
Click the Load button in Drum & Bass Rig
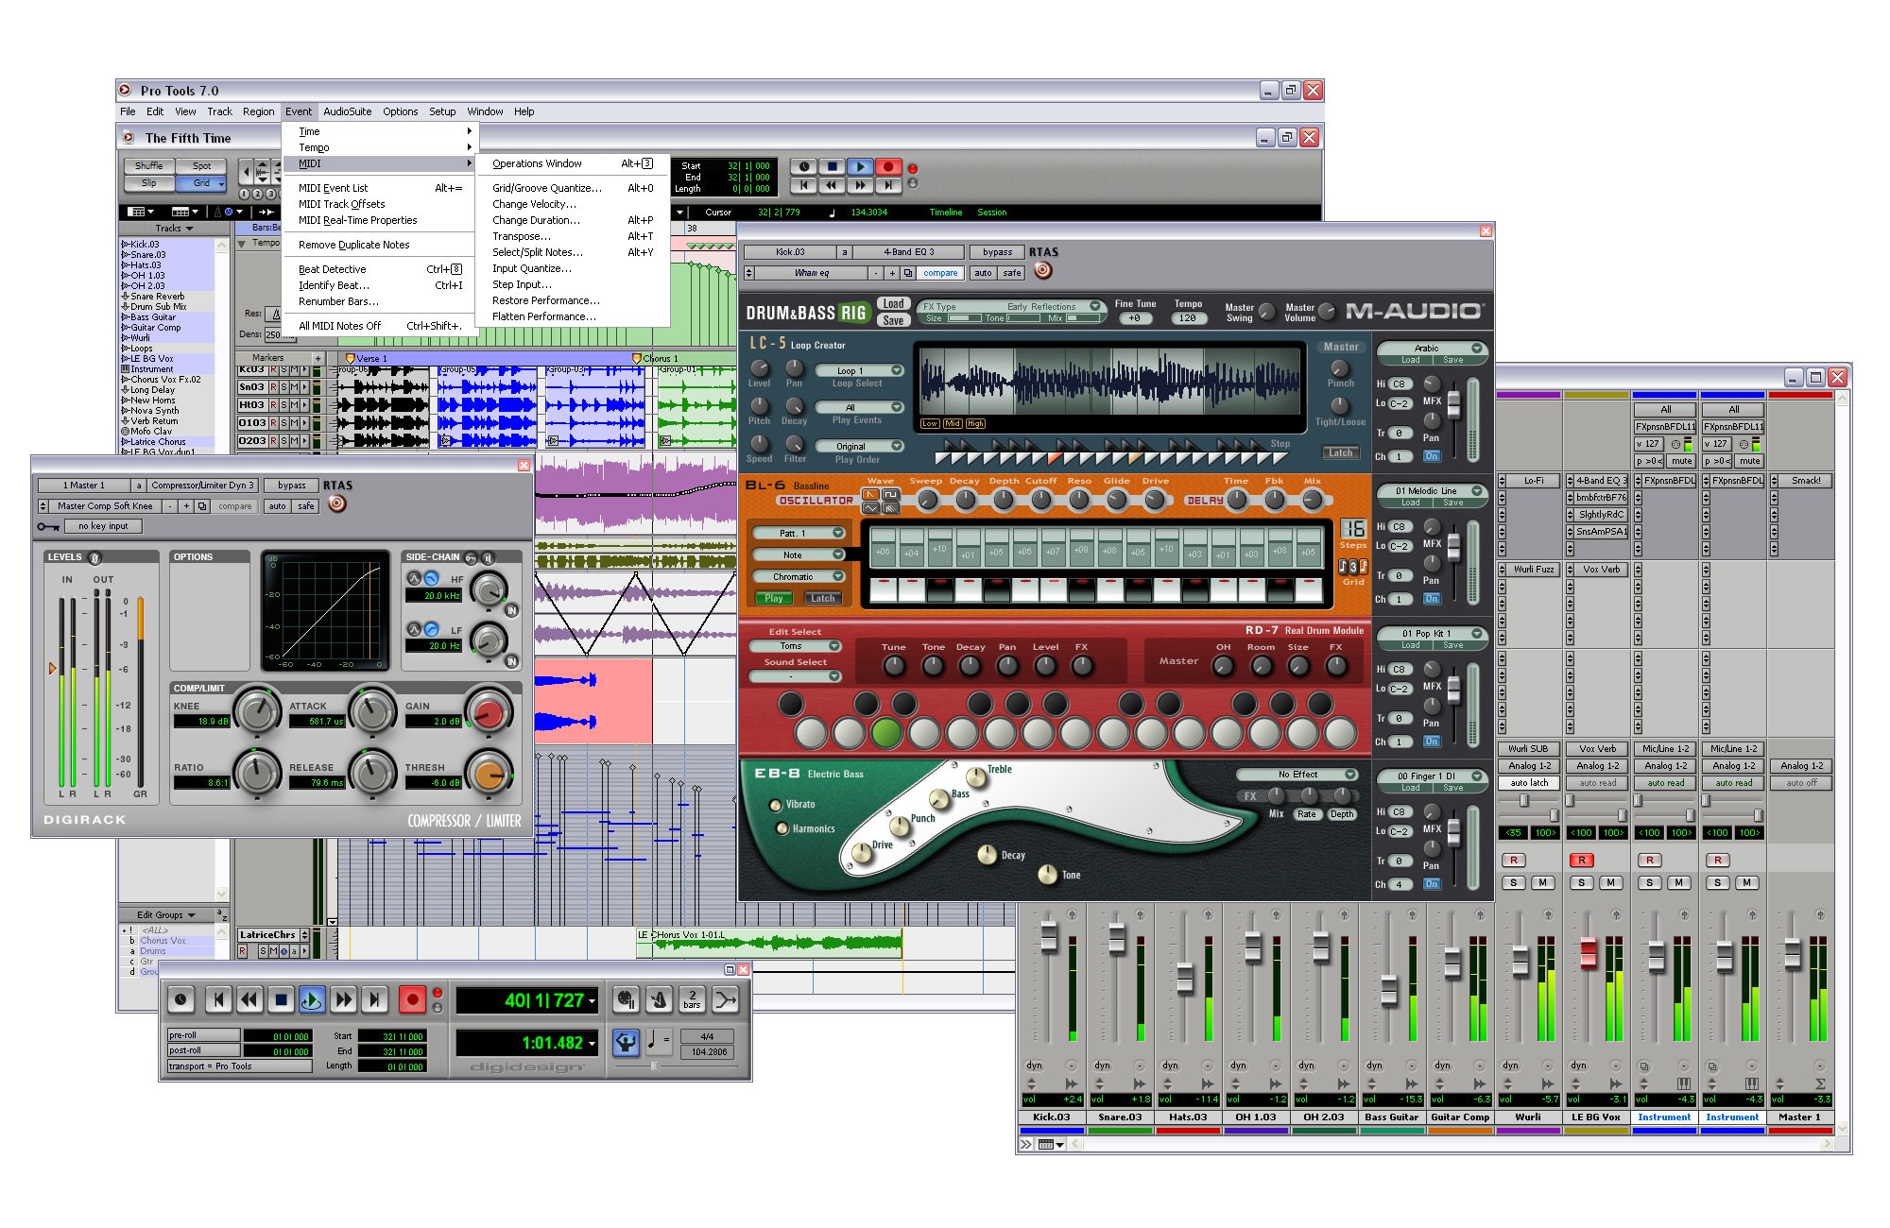pos(893,303)
